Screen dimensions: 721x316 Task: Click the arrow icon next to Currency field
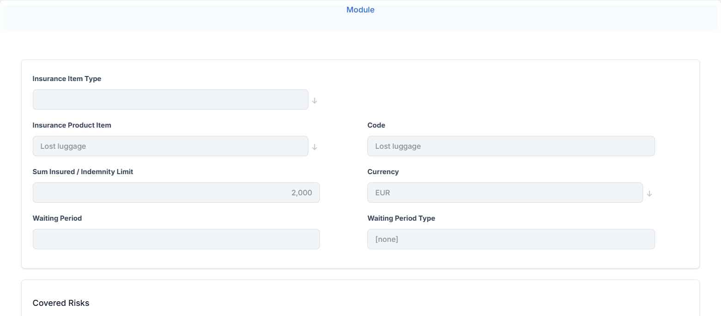pos(649,193)
